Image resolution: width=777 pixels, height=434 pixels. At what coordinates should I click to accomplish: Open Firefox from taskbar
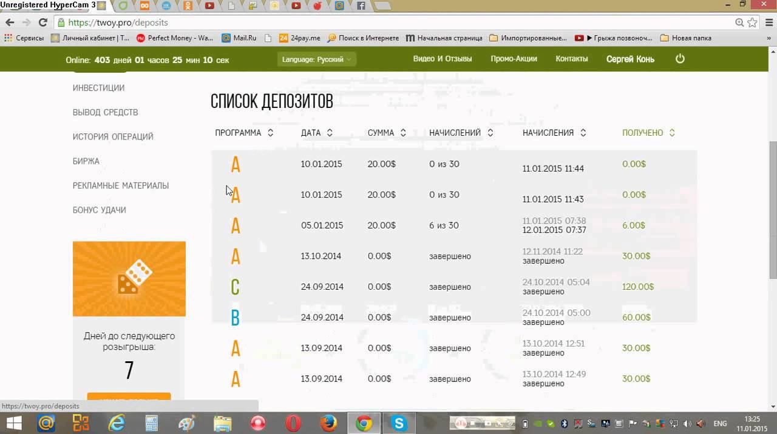[328, 422]
